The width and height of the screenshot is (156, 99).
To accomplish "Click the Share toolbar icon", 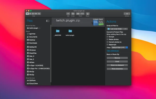I will point(88,14).
